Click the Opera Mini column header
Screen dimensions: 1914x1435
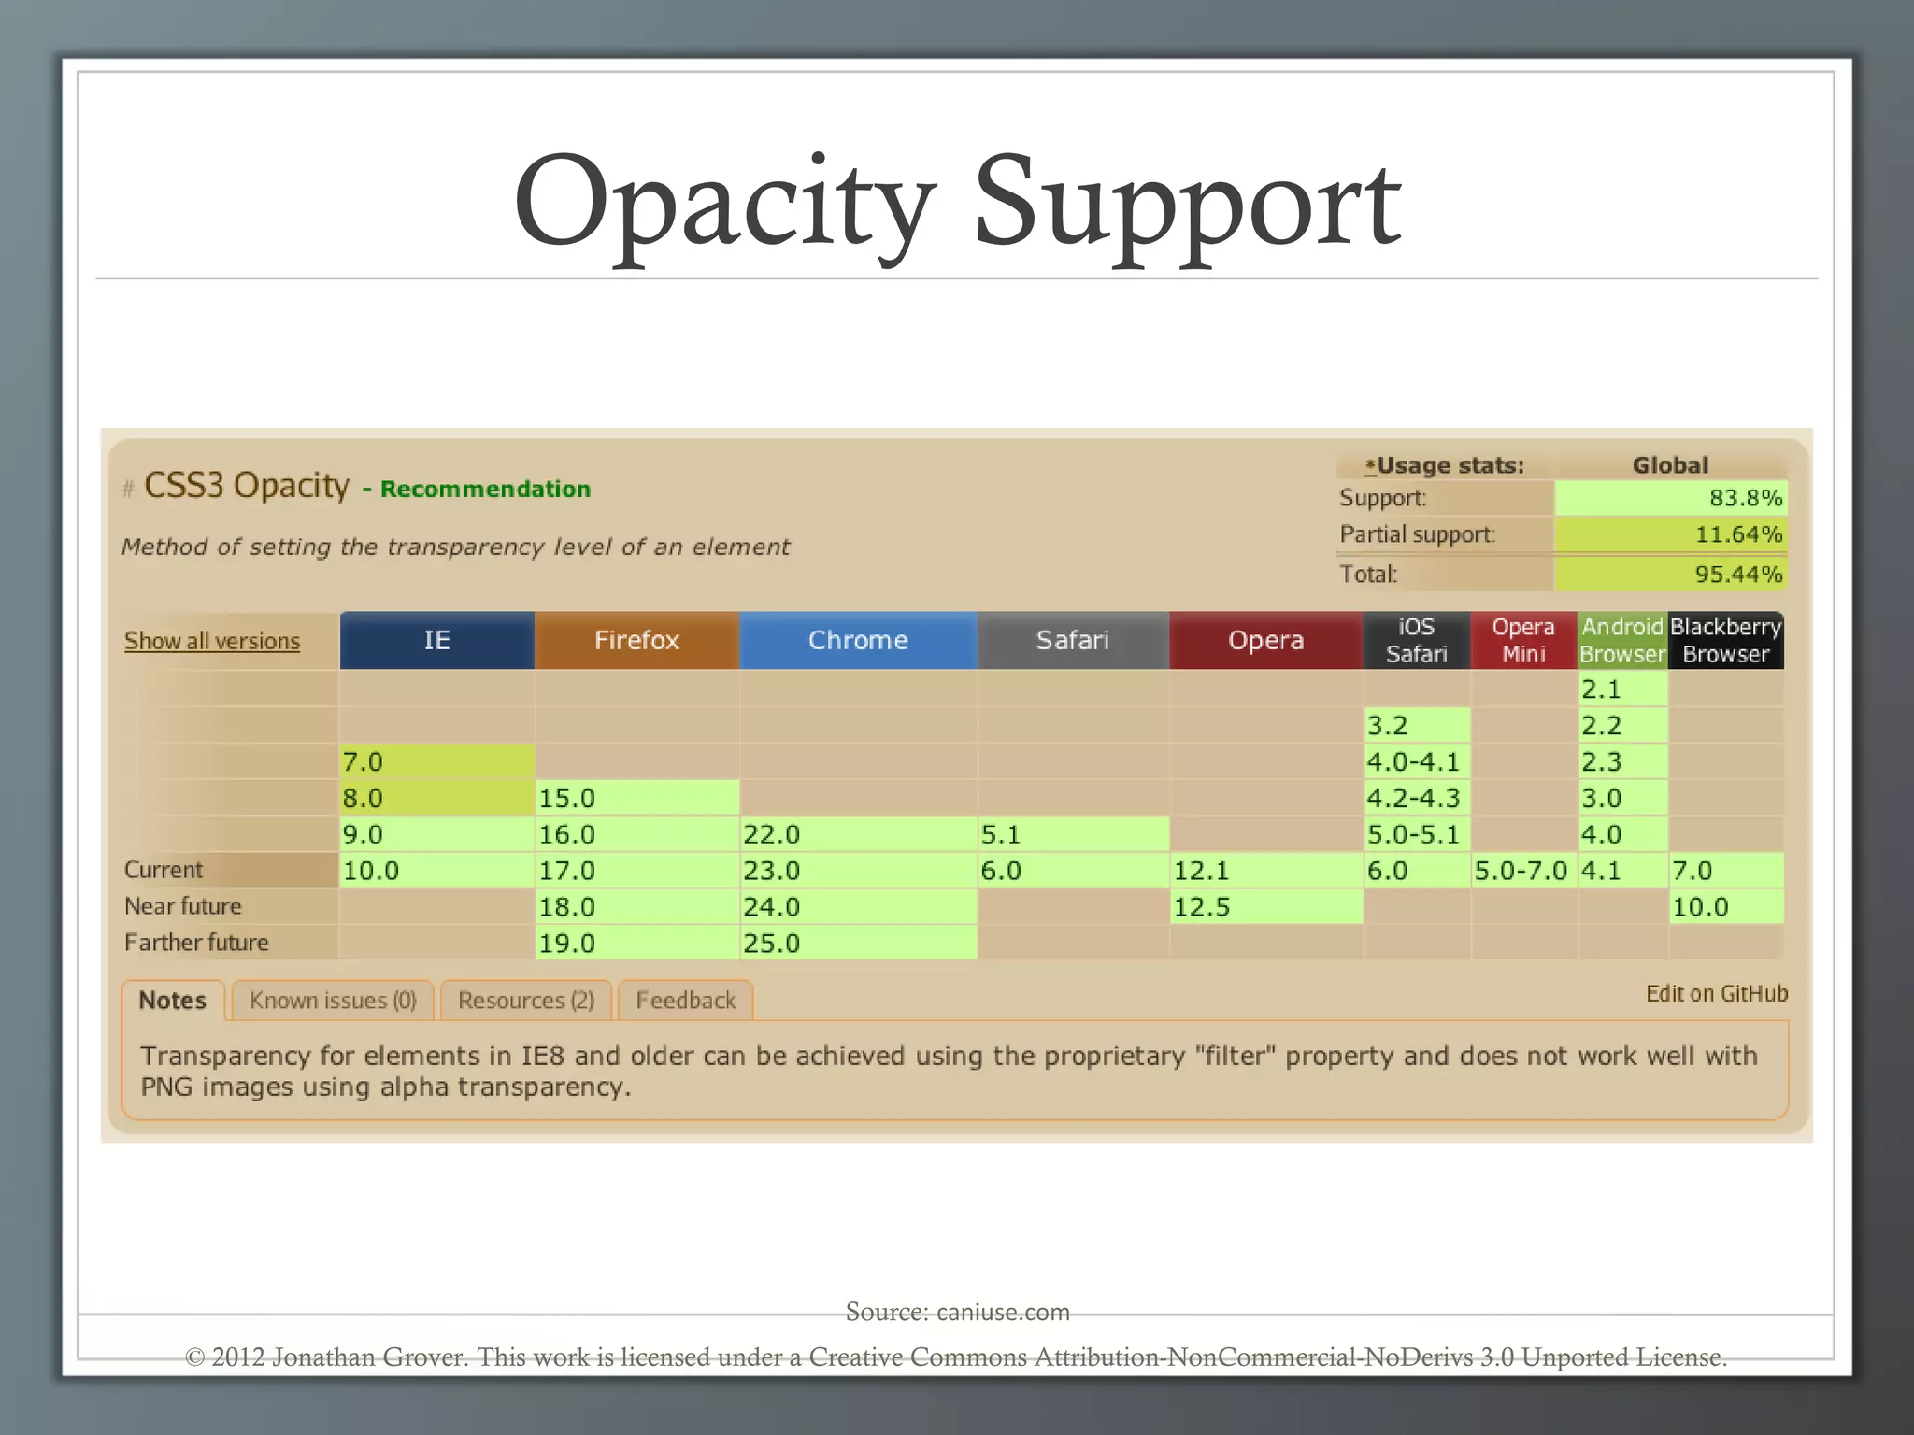pyautogui.click(x=1523, y=641)
